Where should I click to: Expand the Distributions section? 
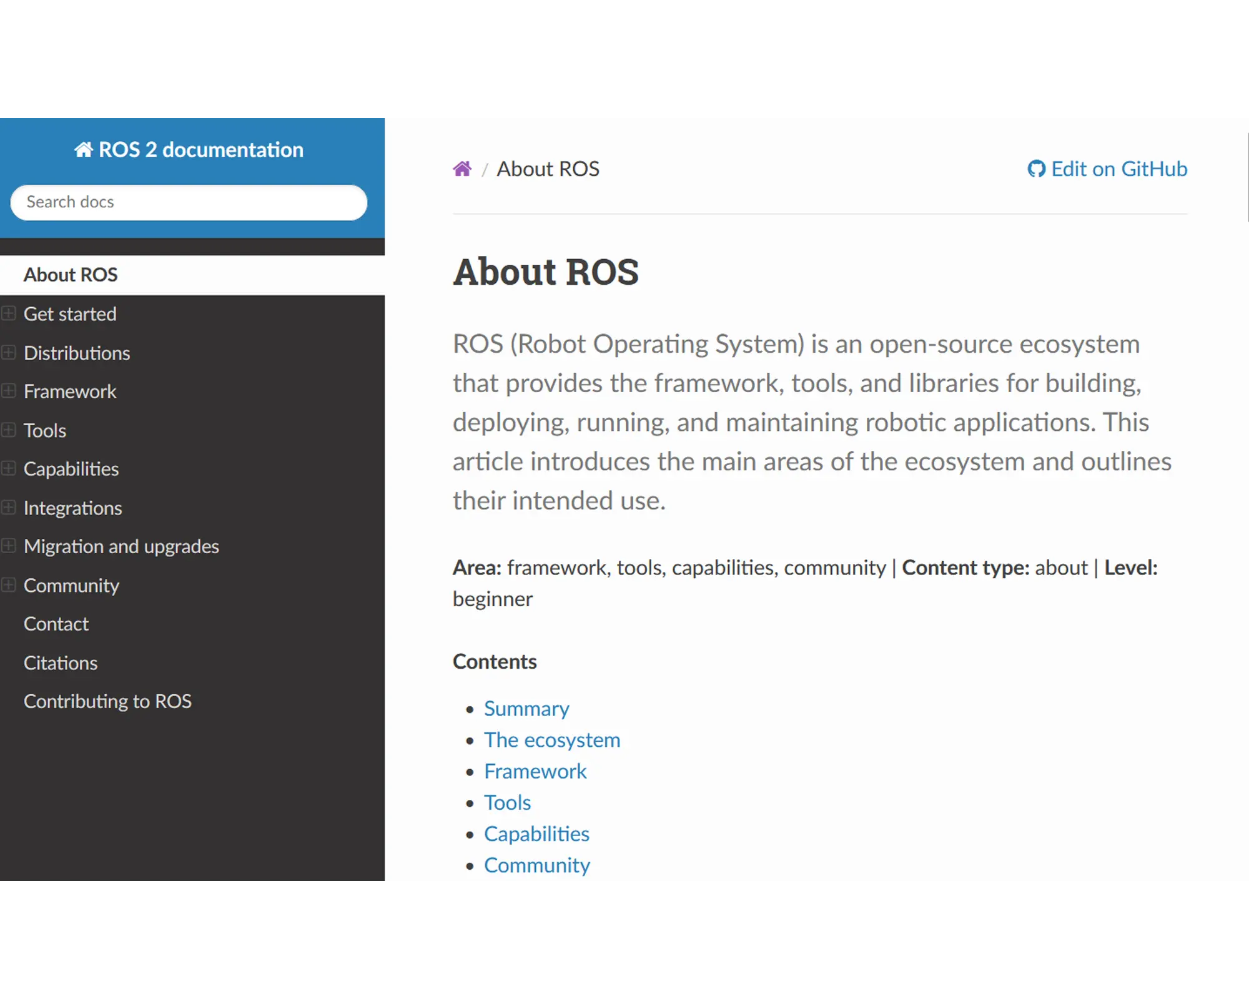[9, 353]
